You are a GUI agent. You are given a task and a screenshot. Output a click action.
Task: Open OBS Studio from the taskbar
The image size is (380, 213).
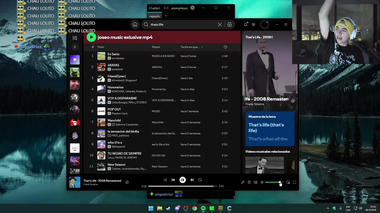pos(186,208)
